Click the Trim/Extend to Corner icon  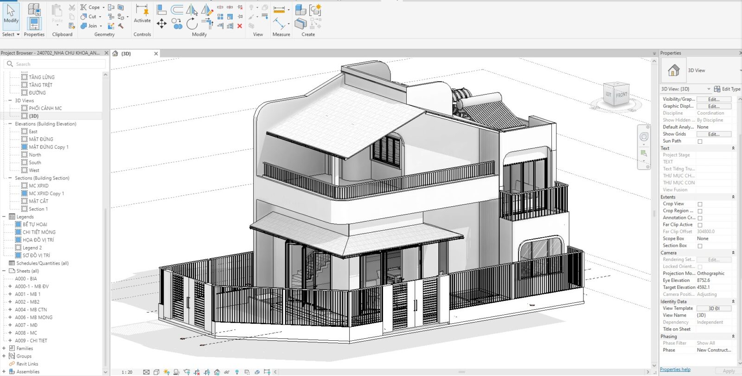click(207, 24)
